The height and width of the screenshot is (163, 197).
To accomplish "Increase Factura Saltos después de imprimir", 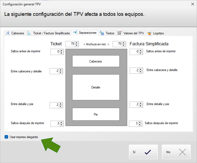I will [x=140, y=122].
